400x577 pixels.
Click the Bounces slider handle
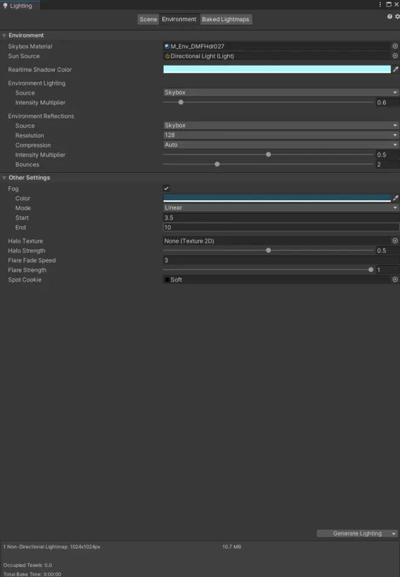[218, 164]
